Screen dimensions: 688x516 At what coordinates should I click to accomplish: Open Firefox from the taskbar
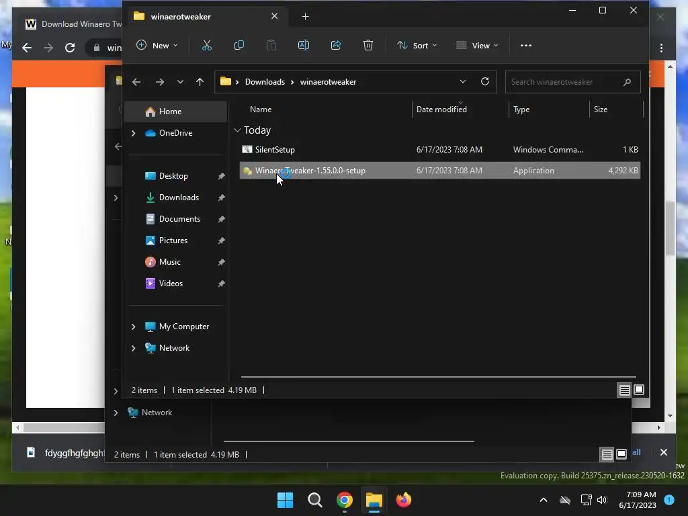[x=404, y=500]
